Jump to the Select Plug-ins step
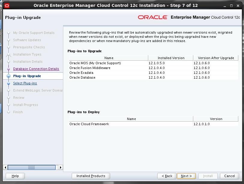 tap(25, 83)
